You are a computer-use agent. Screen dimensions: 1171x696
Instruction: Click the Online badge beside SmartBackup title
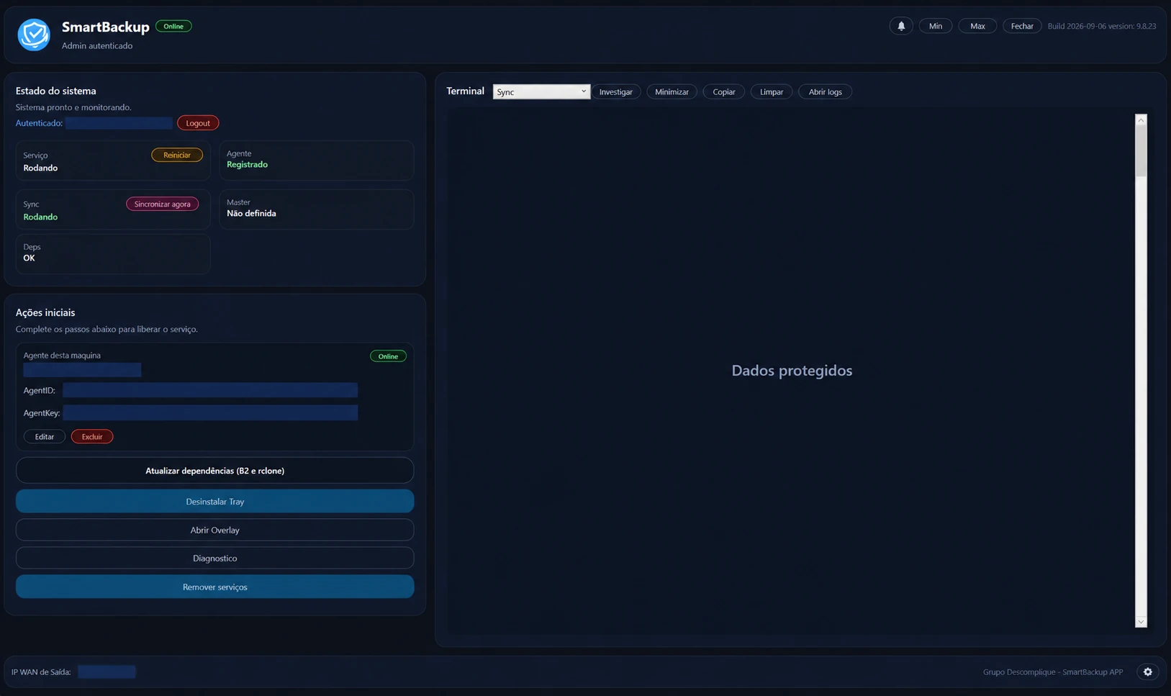click(x=173, y=27)
